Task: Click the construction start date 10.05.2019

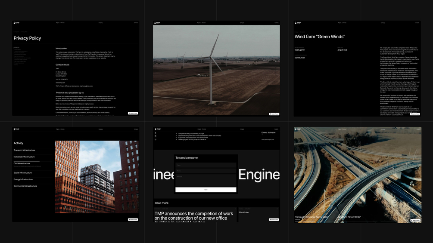Action: click(299, 50)
